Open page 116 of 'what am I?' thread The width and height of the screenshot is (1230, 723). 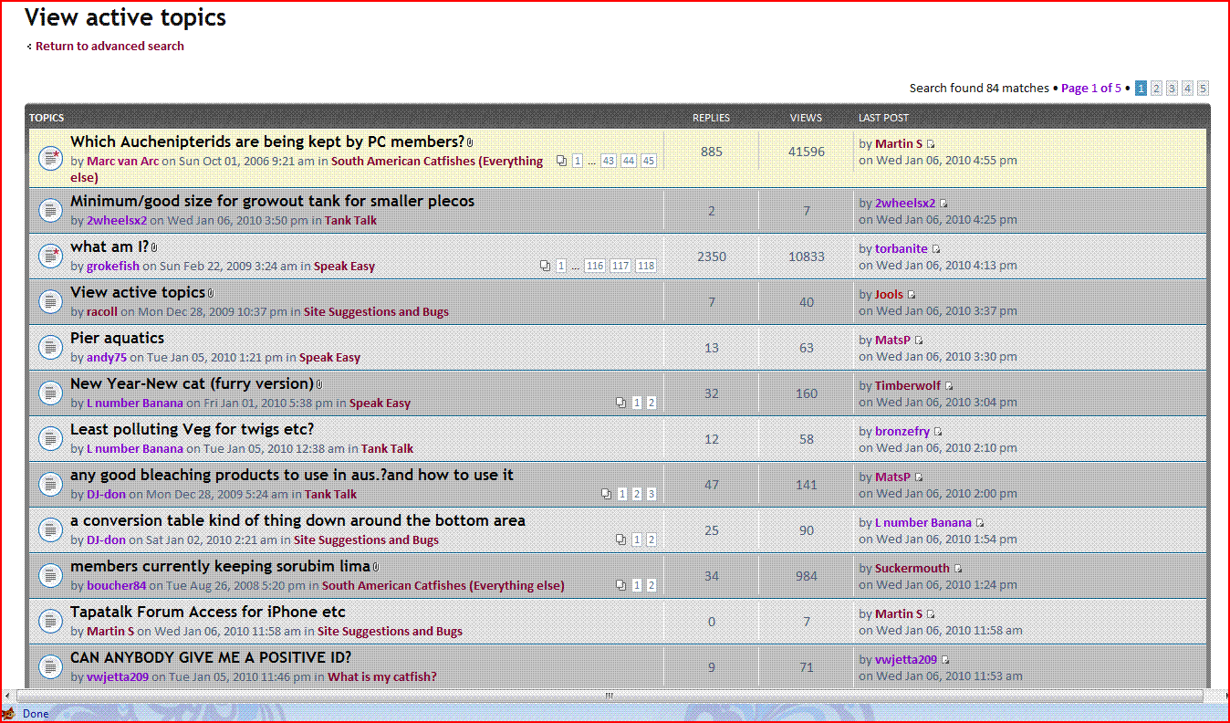(595, 266)
